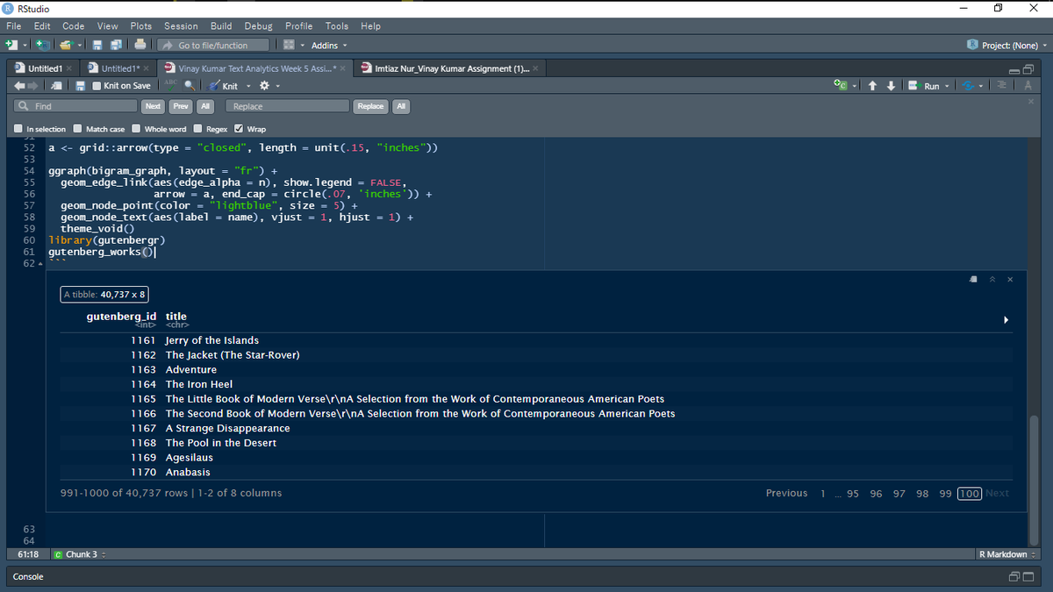Viewport: 1053px width, 592px height.
Task: Print the current file via printer icon
Action: [x=140, y=45]
